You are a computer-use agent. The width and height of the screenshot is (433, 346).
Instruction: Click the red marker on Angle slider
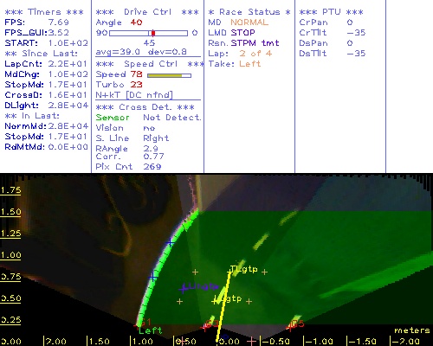153,33
